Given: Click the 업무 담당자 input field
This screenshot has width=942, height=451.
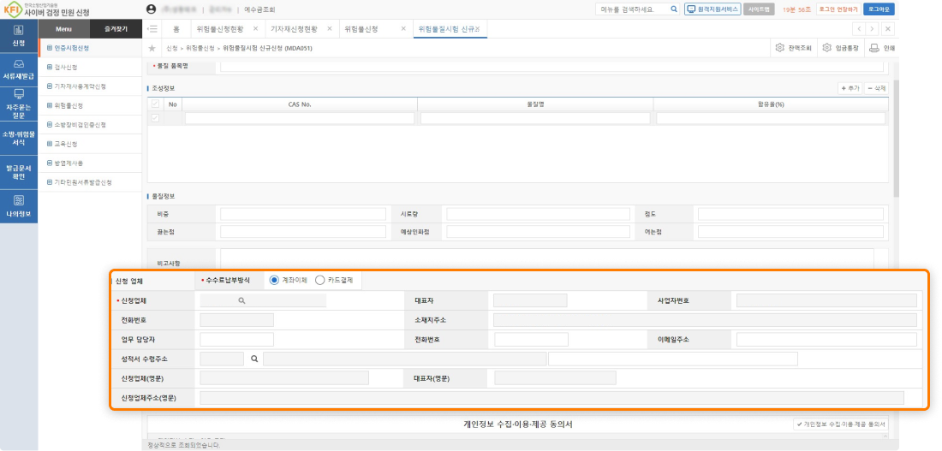Looking at the screenshot, I should [236, 340].
